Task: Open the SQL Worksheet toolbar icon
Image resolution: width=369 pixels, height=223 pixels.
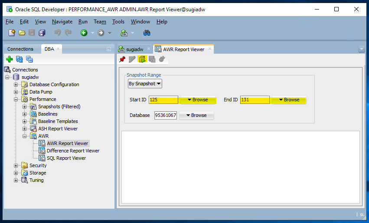Action: (x=124, y=32)
